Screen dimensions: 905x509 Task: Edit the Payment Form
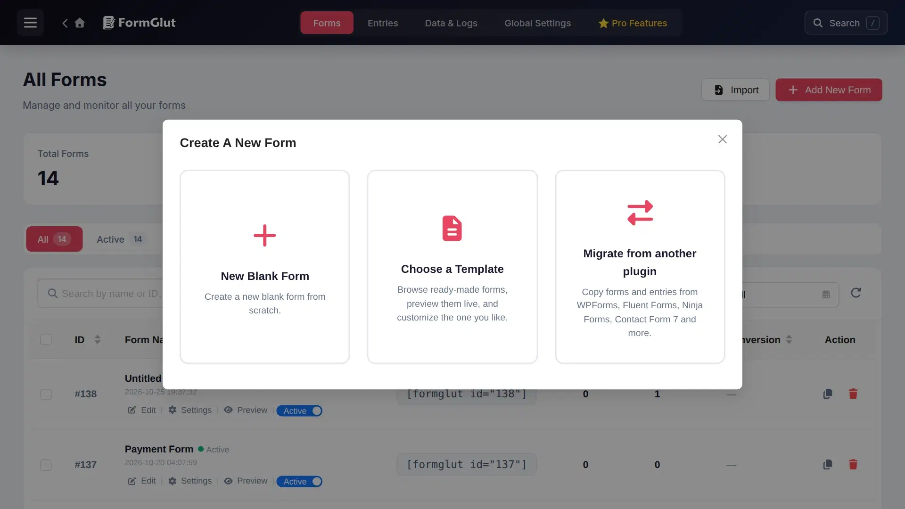(142, 481)
